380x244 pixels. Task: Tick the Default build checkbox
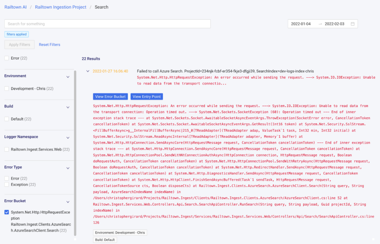click(7, 119)
